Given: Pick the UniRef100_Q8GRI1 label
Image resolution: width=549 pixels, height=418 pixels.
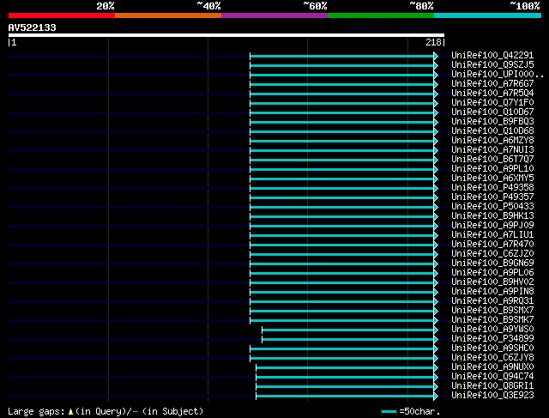Looking at the screenshot, I should (492, 386).
